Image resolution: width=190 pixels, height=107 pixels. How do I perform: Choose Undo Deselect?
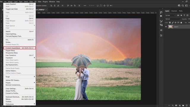pos(19,4)
